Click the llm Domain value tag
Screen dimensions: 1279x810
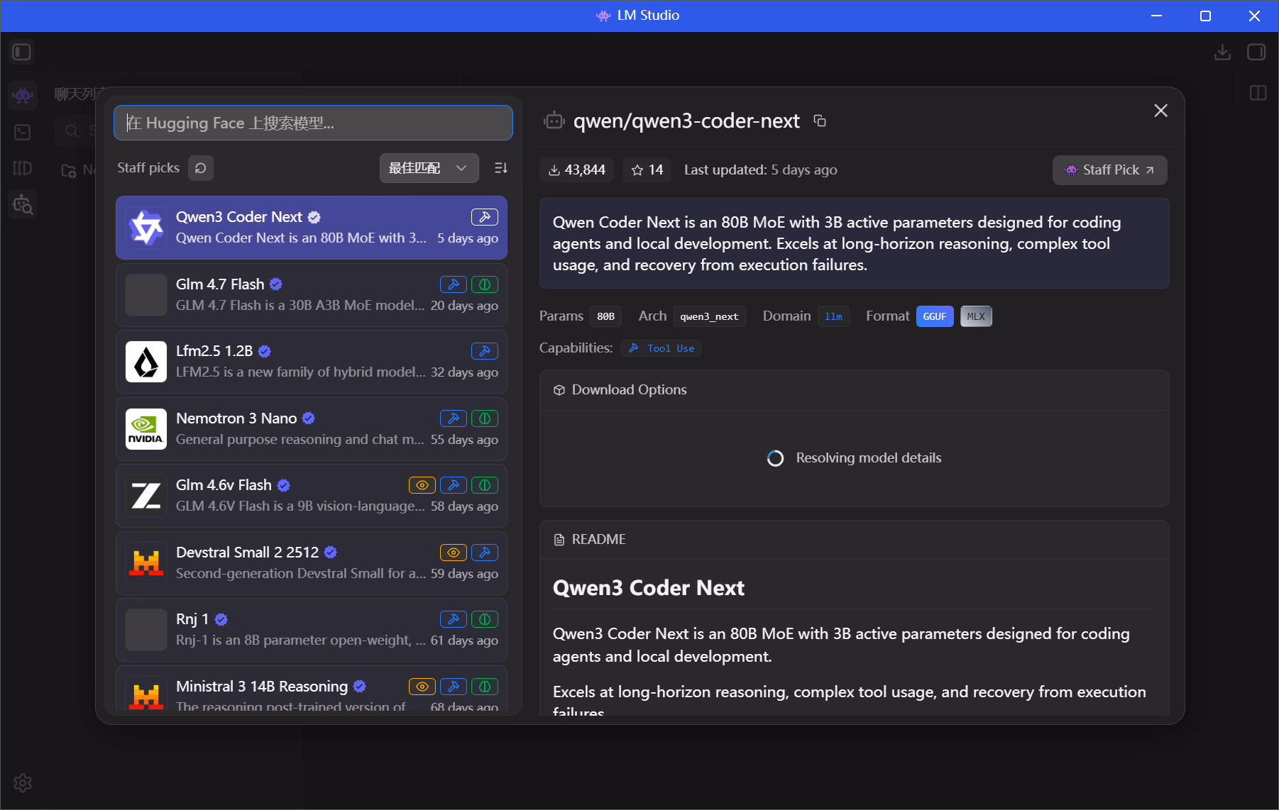833,316
